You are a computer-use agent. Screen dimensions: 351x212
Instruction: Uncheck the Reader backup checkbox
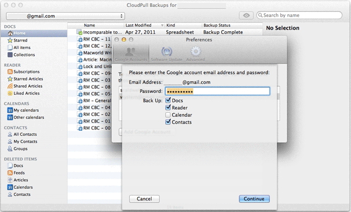(x=168, y=107)
